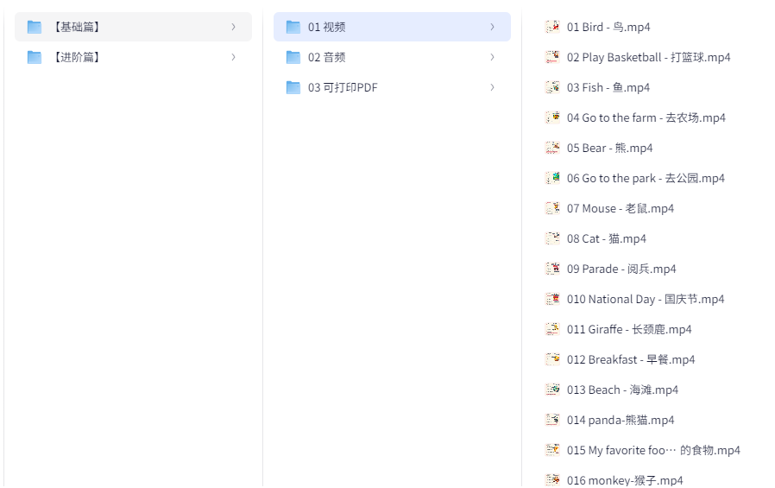Click file icon of 011 Giraffe - 长颈鹿.mp4
This screenshot has height=488, width=775.
552,329
